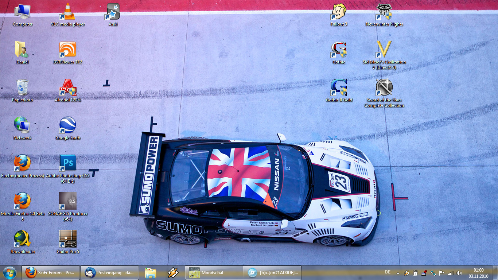Select the Anki desktop icon
498x280 pixels.
pos(113,12)
